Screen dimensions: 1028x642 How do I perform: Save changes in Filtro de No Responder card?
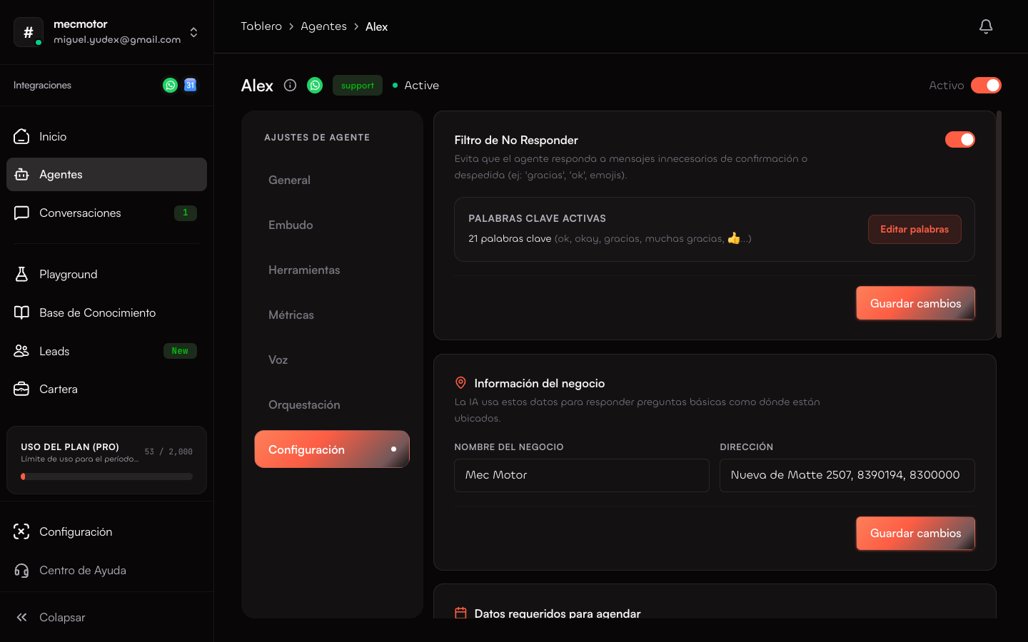915,303
